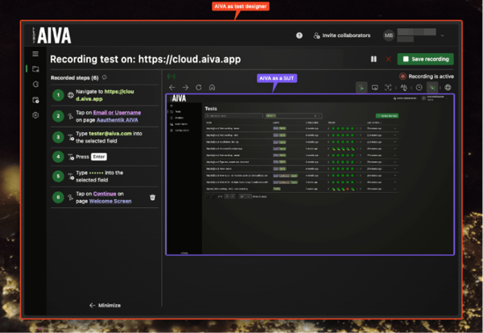The height and width of the screenshot is (333, 483).
Task: Toggle the green play mode button in toolbar
Action: pyautogui.click(x=361, y=87)
